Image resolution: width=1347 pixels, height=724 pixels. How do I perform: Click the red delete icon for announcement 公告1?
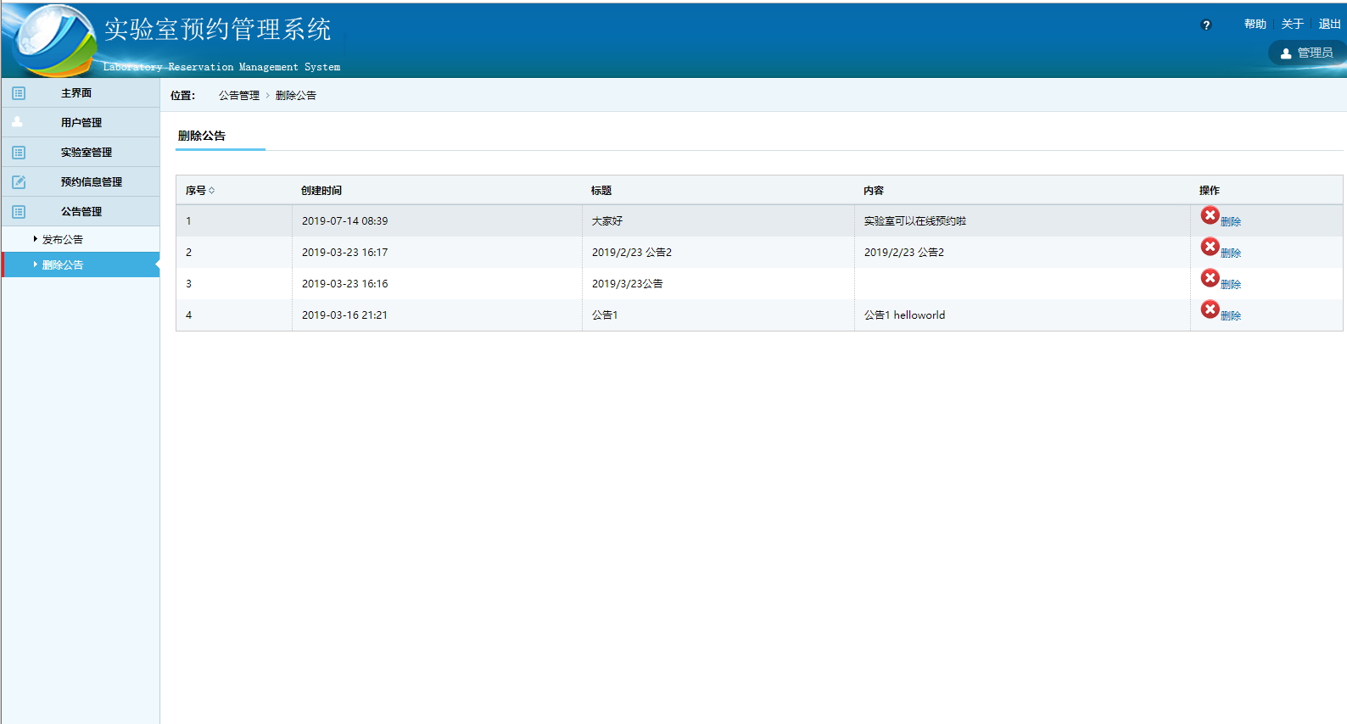click(1210, 309)
